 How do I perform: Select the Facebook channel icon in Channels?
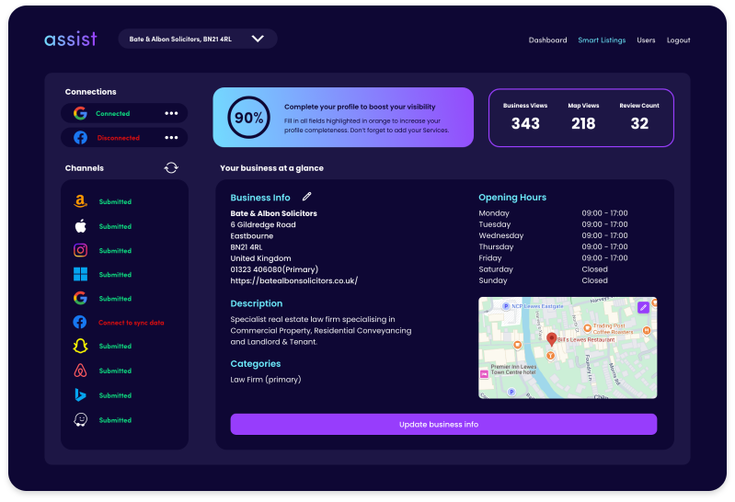point(80,322)
